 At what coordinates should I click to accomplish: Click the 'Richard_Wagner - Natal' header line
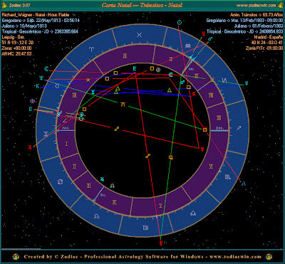pyautogui.click(x=35, y=14)
